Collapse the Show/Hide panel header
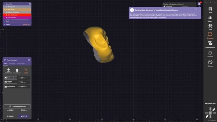Image resolution: width=217 pixels, height=122 pixels. pos(4,4)
